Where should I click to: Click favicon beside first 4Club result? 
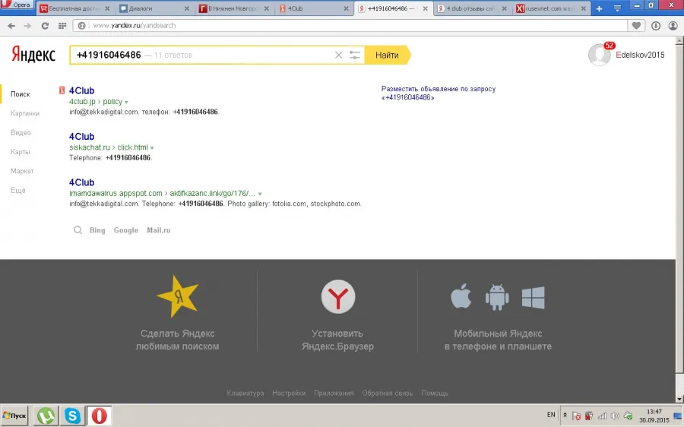pyautogui.click(x=62, y=90)
